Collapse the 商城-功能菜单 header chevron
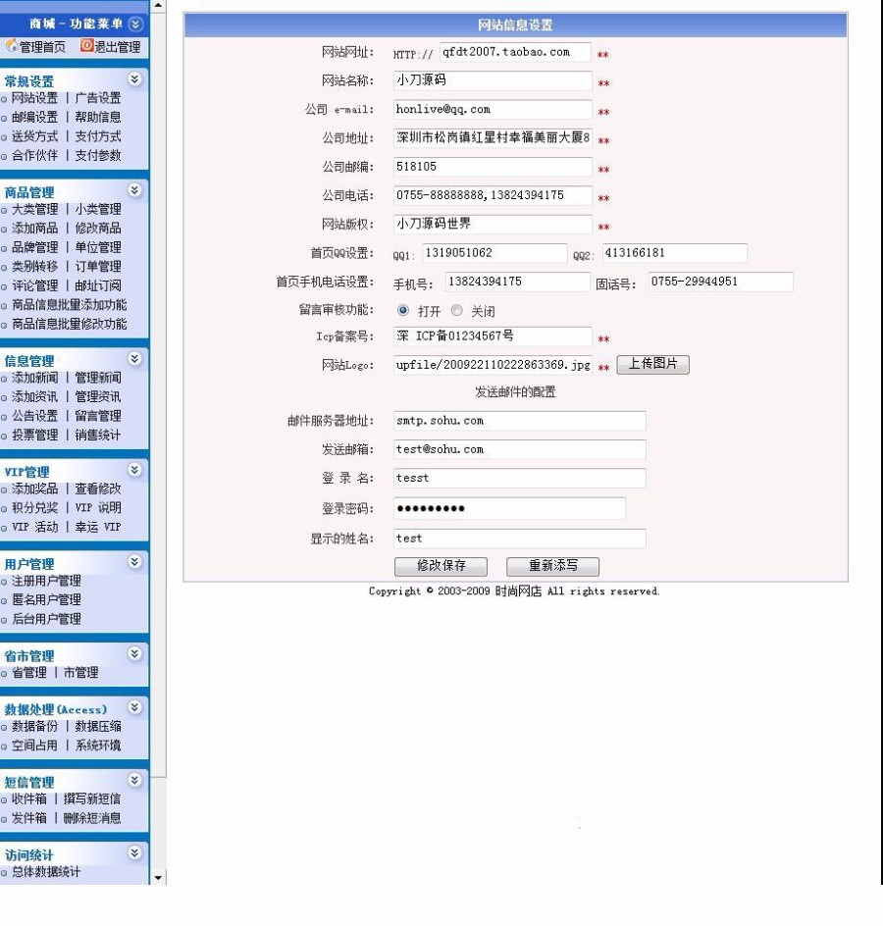 pos(135,25)
